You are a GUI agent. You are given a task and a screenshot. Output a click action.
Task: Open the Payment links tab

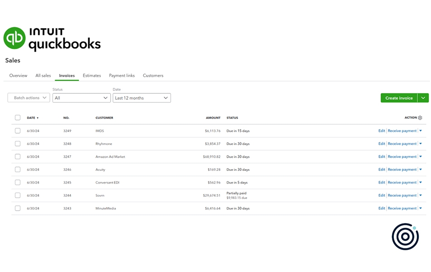tap(122, 76)
